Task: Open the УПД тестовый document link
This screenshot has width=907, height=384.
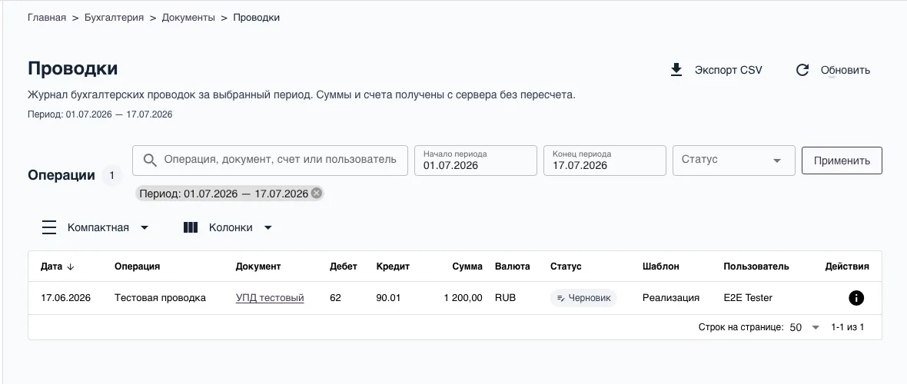Action: (270, 298)
